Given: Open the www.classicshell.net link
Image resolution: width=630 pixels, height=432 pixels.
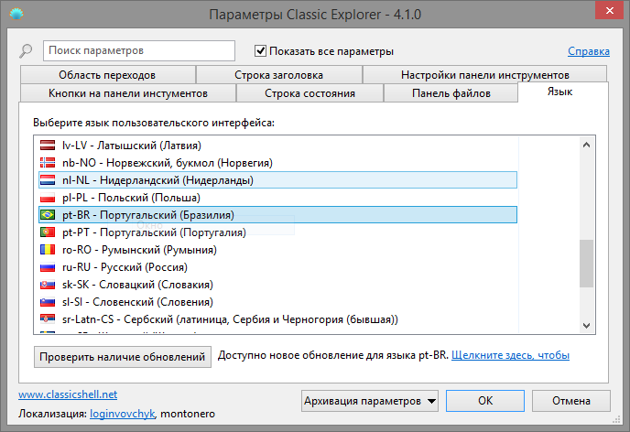Looking at the screenshot, I should [x=68, y=394].
